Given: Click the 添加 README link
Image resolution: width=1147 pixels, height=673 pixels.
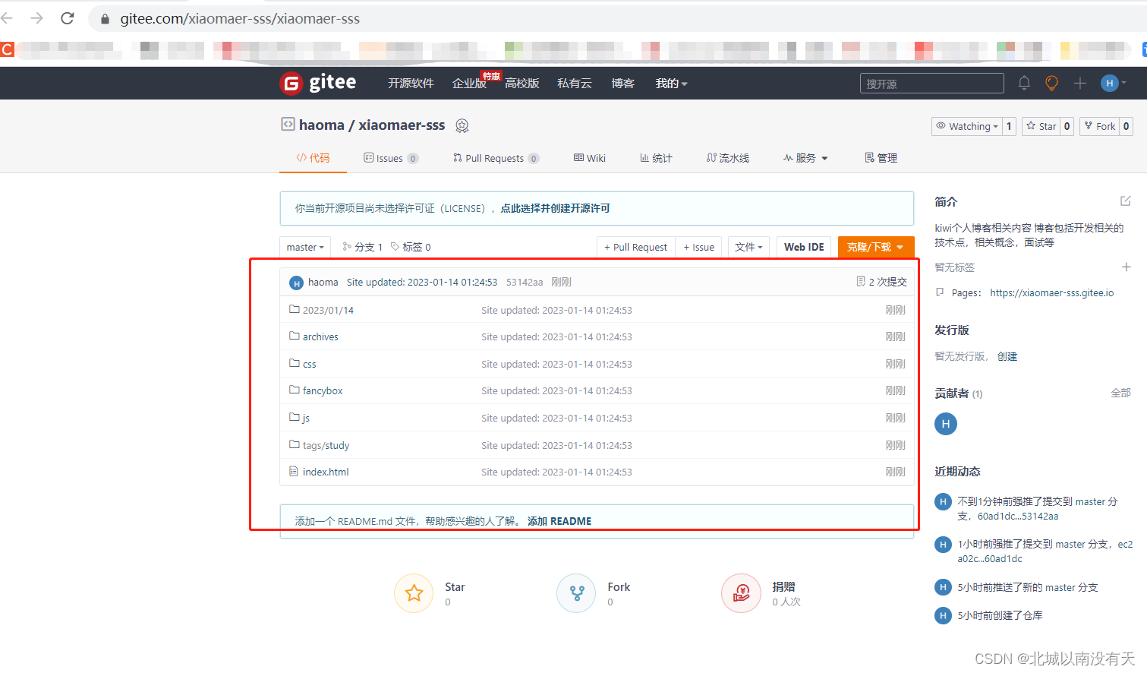Looking at the screenshot, I should tap(559, 521).
